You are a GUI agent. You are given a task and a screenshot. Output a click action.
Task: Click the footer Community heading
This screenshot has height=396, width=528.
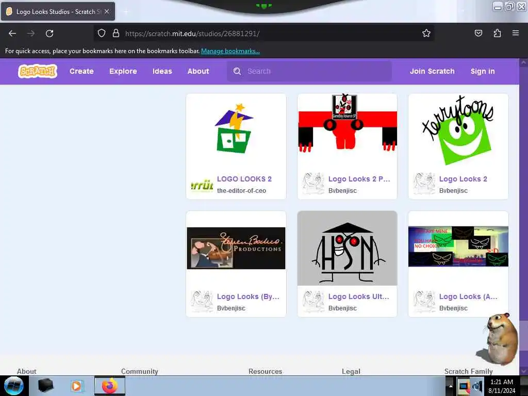click(x=139, y=371)
